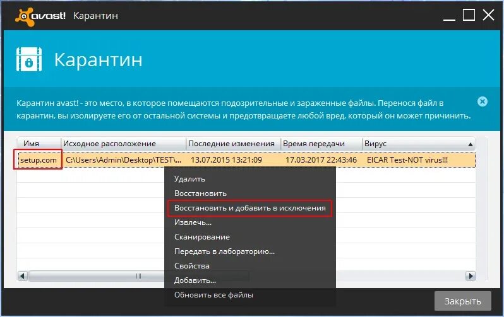504x317 pixels.
Task: Maximize the Карантин window
Action: [x=469, y=14]
